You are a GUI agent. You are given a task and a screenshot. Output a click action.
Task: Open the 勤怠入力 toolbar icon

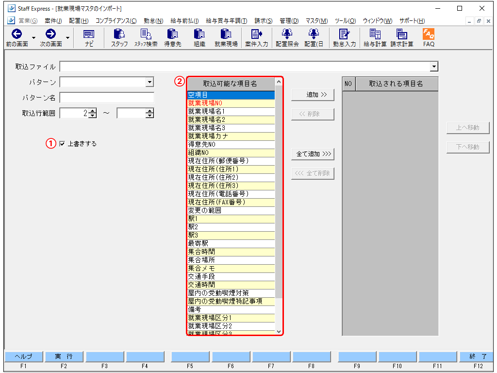click(344, 34)
